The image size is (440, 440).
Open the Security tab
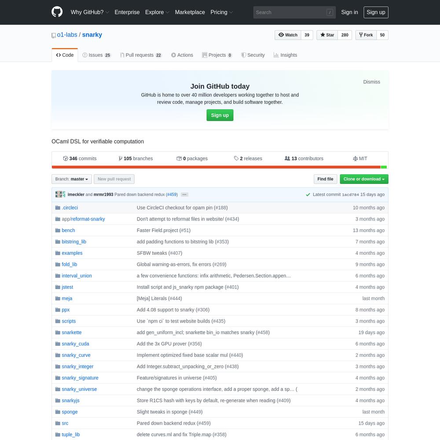point(253,55)
